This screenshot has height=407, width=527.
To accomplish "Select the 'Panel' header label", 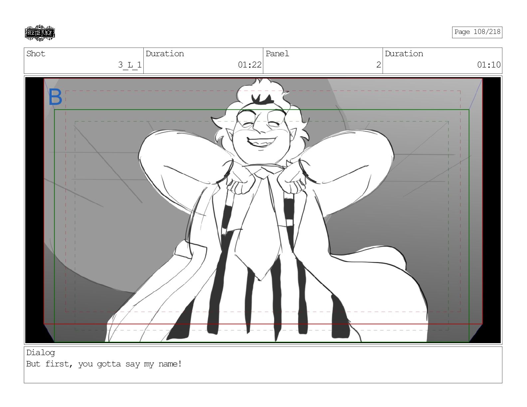I will click(277, 54).
